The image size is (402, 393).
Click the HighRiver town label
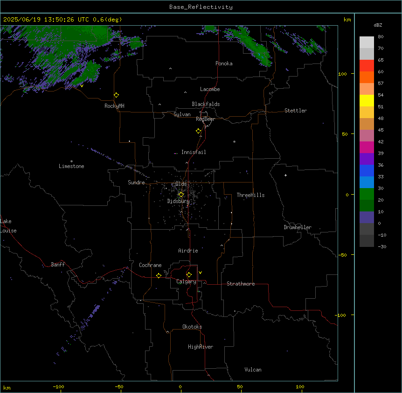coord(200,347)
